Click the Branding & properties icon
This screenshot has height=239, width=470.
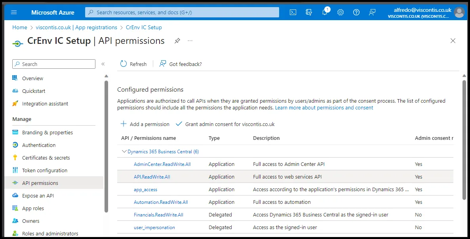[x=15, y=132]
